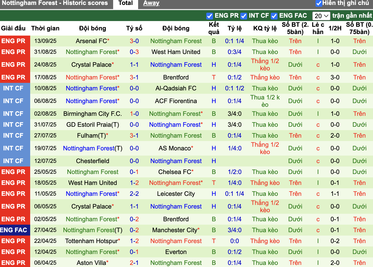Image resolution: width=373 pixels, height=267 pixels.
Task: Click the 0:1 1/4 odds on 13/09/25
Action: pos(235,41)
